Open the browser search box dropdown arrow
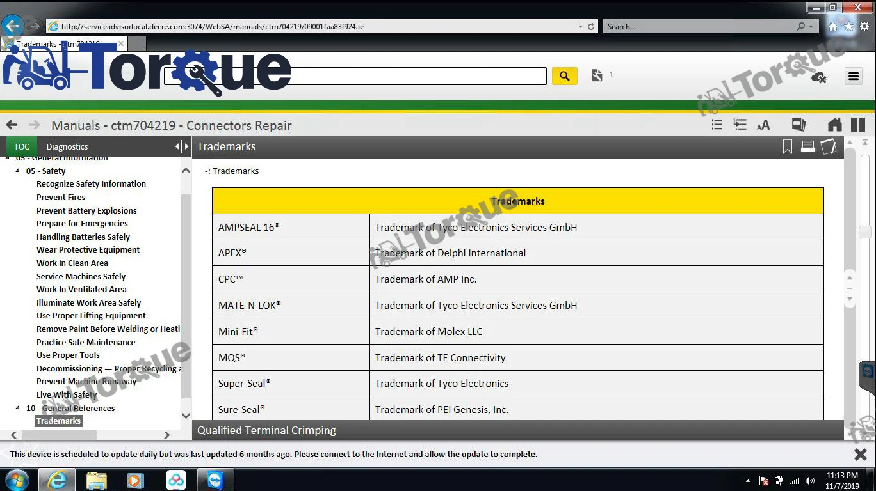The image size is (876, 491). pyautogui.click(x=811, y=27)
